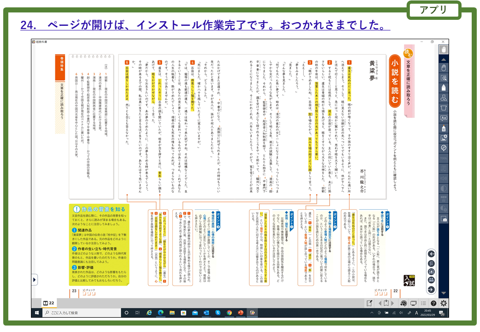Click the 小説を読む heading

pos(395,81)
